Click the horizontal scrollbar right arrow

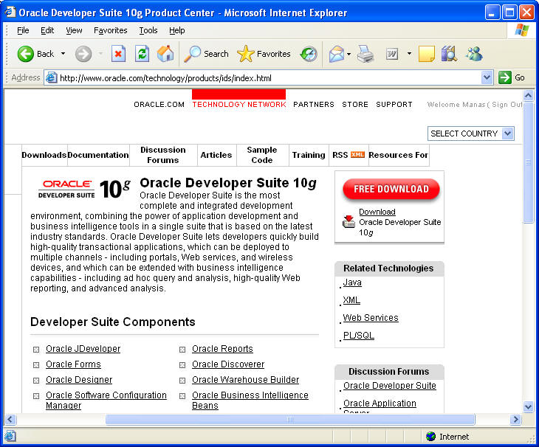pos(515,419)
